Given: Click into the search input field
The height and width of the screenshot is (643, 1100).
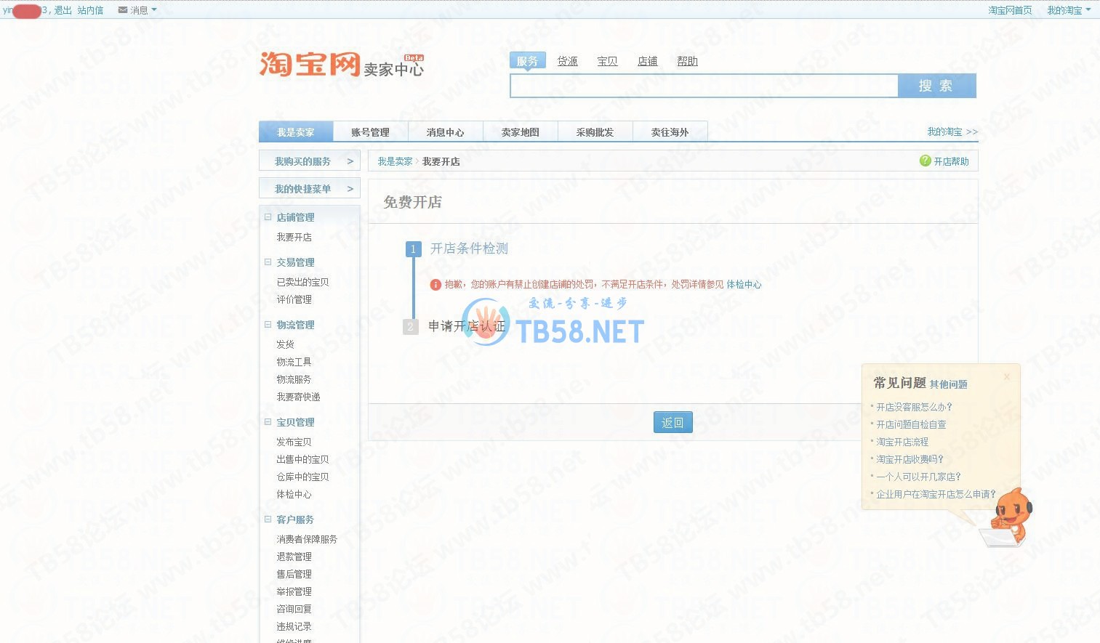Looking at the screenshot, I should tap(704, 86).
